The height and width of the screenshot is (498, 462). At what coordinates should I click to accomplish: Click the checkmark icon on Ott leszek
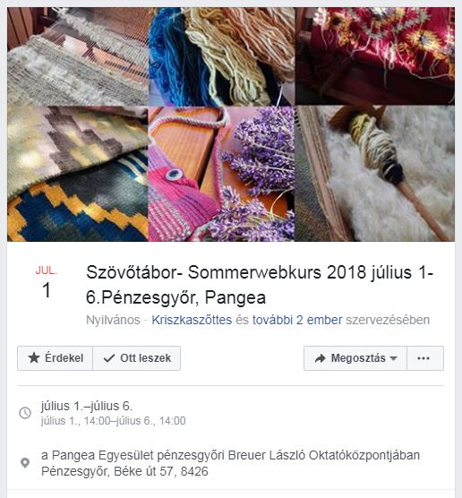(109, 358)
